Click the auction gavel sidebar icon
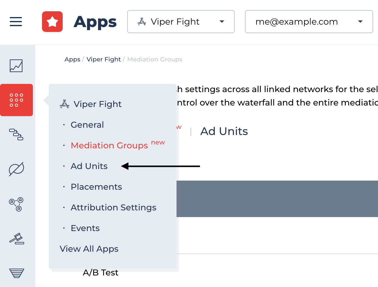378x287 pixels. click(16, 239)
